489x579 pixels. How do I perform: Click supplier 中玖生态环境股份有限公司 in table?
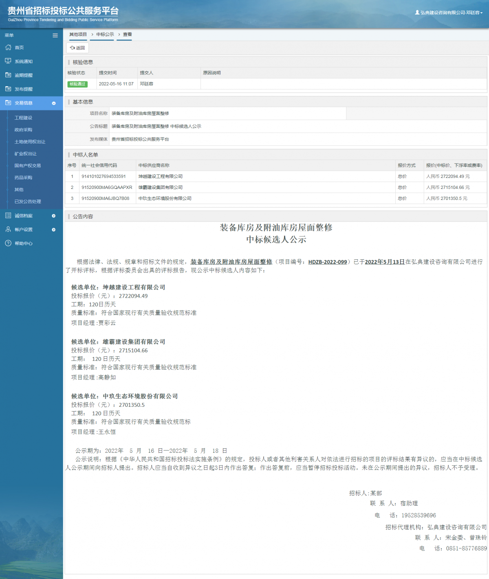(165, 198)
